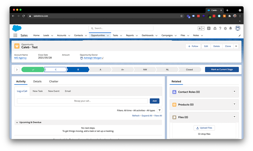Image resolution: width=253 pixels, height=151 pixels.
Task: Select the New Task tab
Action: [x=38, y=91]
